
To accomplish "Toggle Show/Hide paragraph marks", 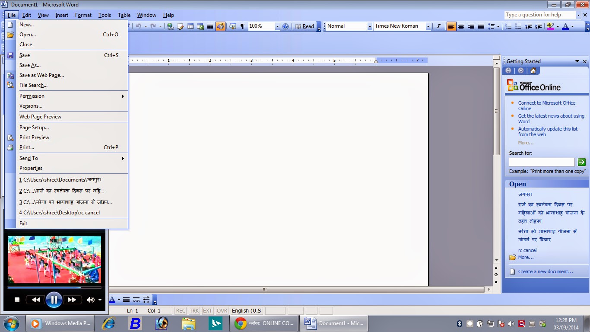I will [x=242, y=26].
